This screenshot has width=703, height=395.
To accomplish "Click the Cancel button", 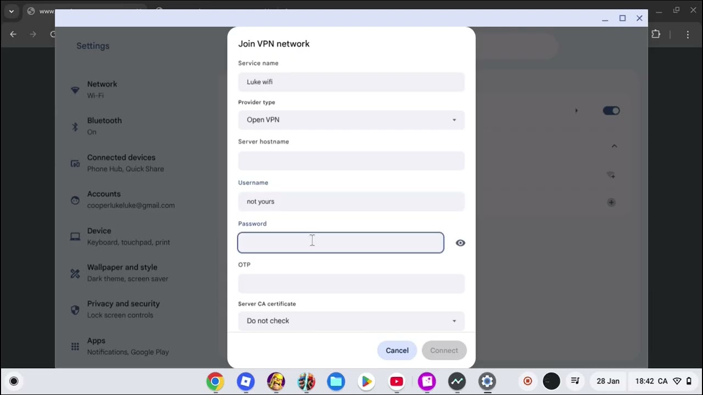I will tap(397, 351).
